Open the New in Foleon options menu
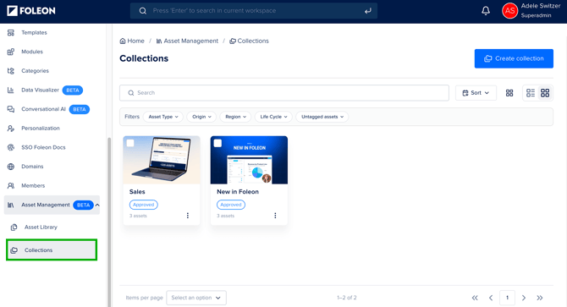 coord(275,216)
